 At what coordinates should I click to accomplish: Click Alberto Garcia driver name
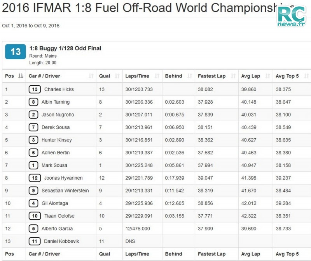[x=57, y=229]
